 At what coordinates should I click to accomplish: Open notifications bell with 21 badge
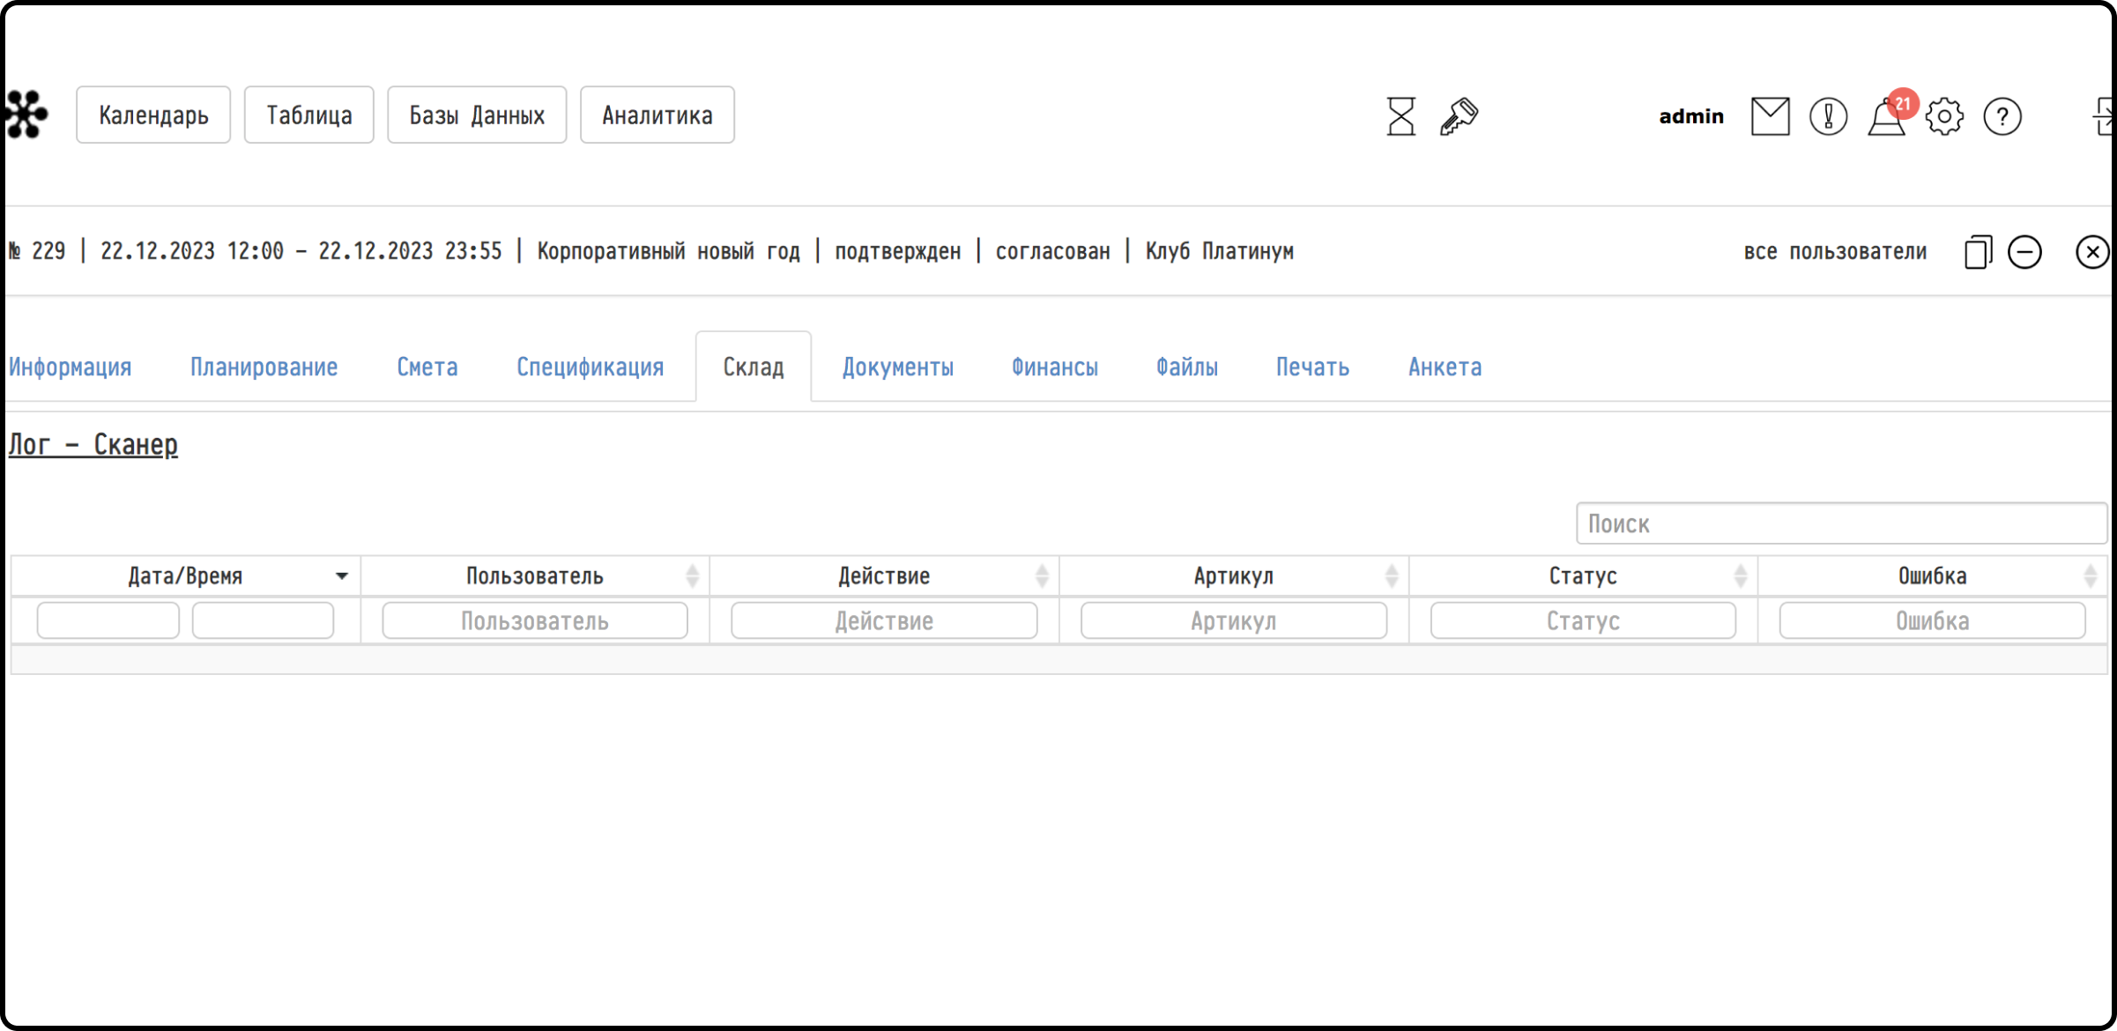(x=1889, y=115)
